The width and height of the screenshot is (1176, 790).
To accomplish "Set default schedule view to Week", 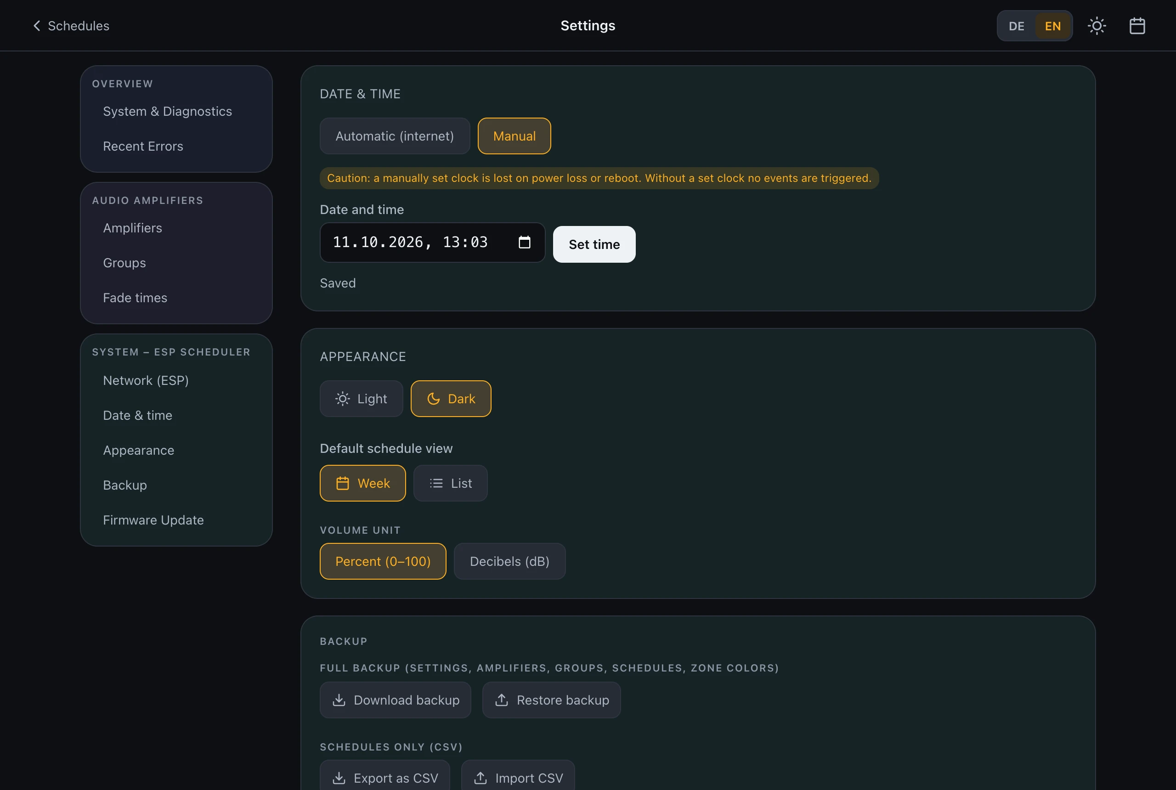I will tap(362, 483).
